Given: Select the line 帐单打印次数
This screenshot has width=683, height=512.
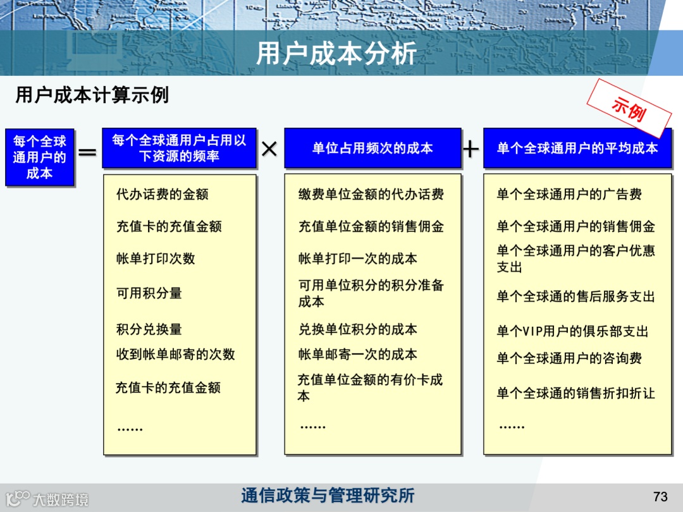Looking at the screenshot, I should coord(156,259).
